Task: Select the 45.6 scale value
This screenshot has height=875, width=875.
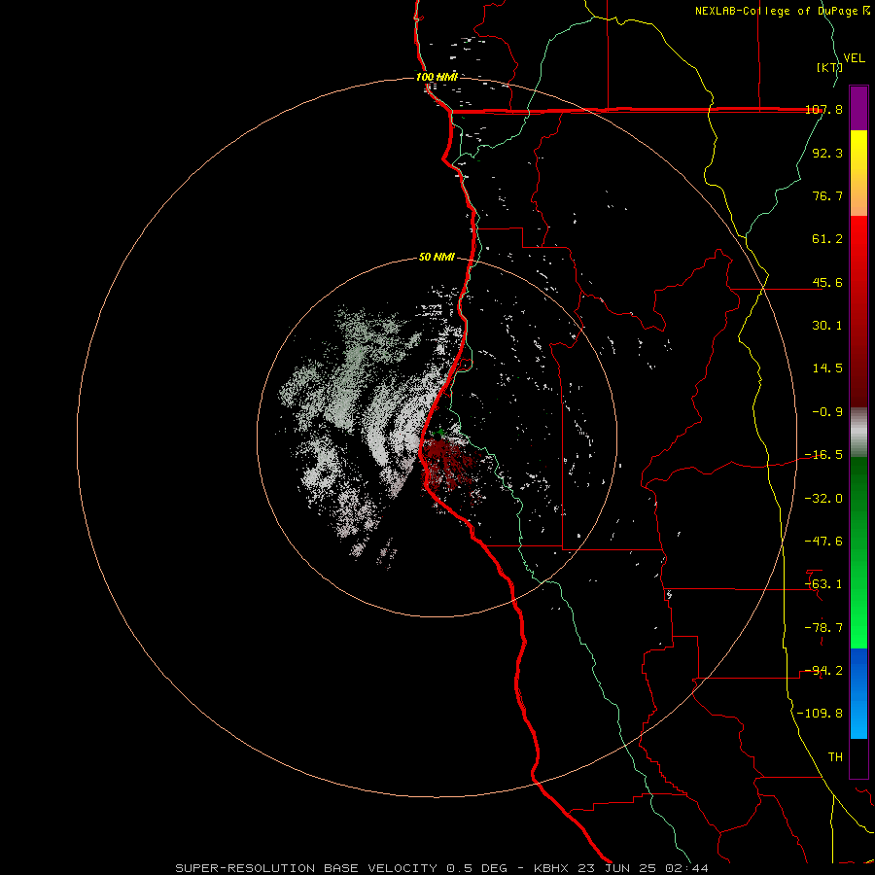Action: click(x=827, y=282)
